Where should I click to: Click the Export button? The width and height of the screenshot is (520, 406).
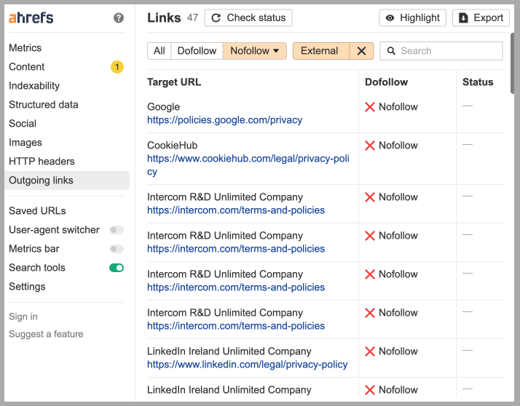(x=481, y=18)
